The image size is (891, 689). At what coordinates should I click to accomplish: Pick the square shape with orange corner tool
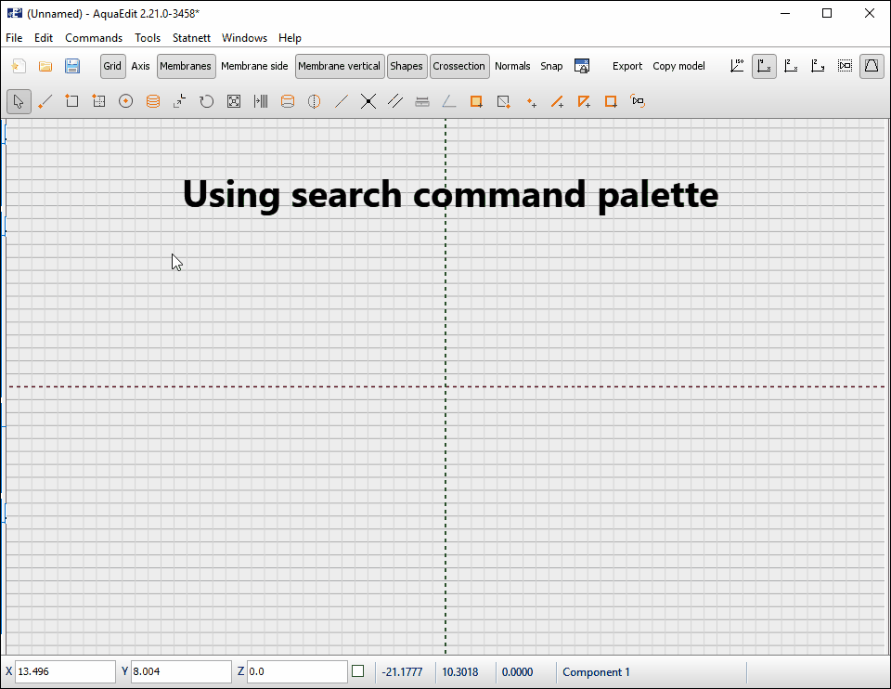71,102
